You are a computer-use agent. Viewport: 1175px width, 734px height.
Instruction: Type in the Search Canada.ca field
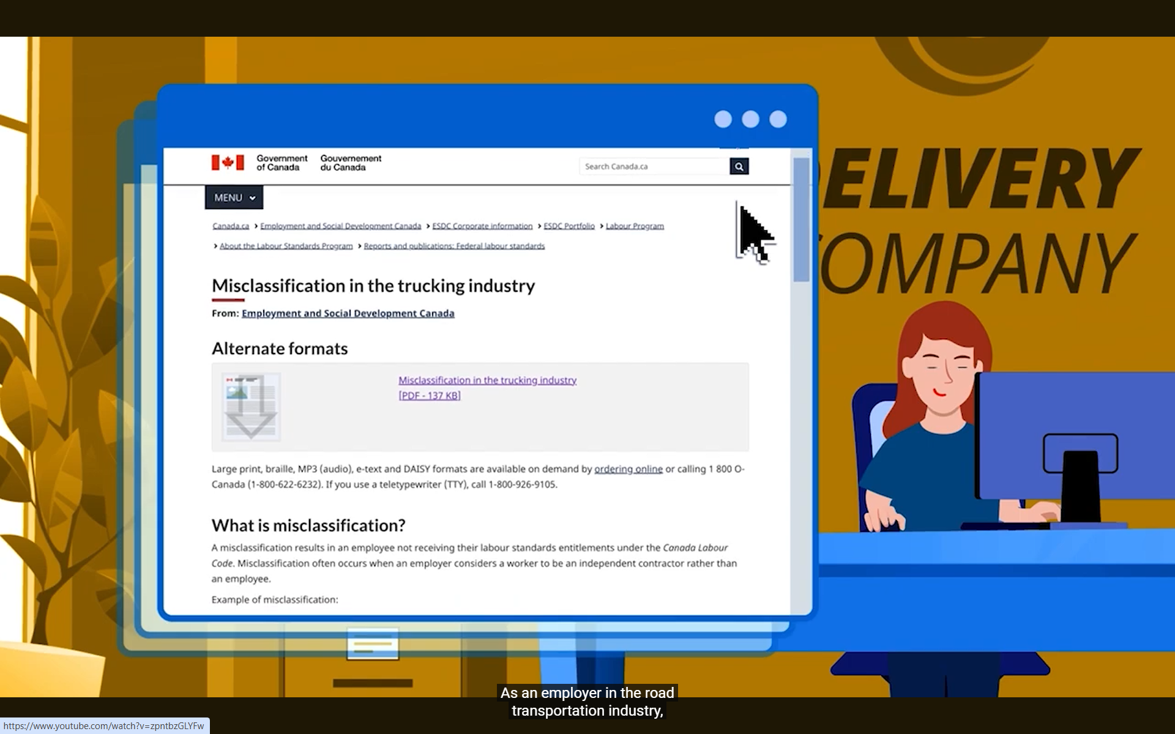653,166
